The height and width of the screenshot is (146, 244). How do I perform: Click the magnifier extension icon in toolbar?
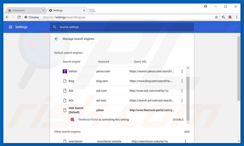coord(223,17)
